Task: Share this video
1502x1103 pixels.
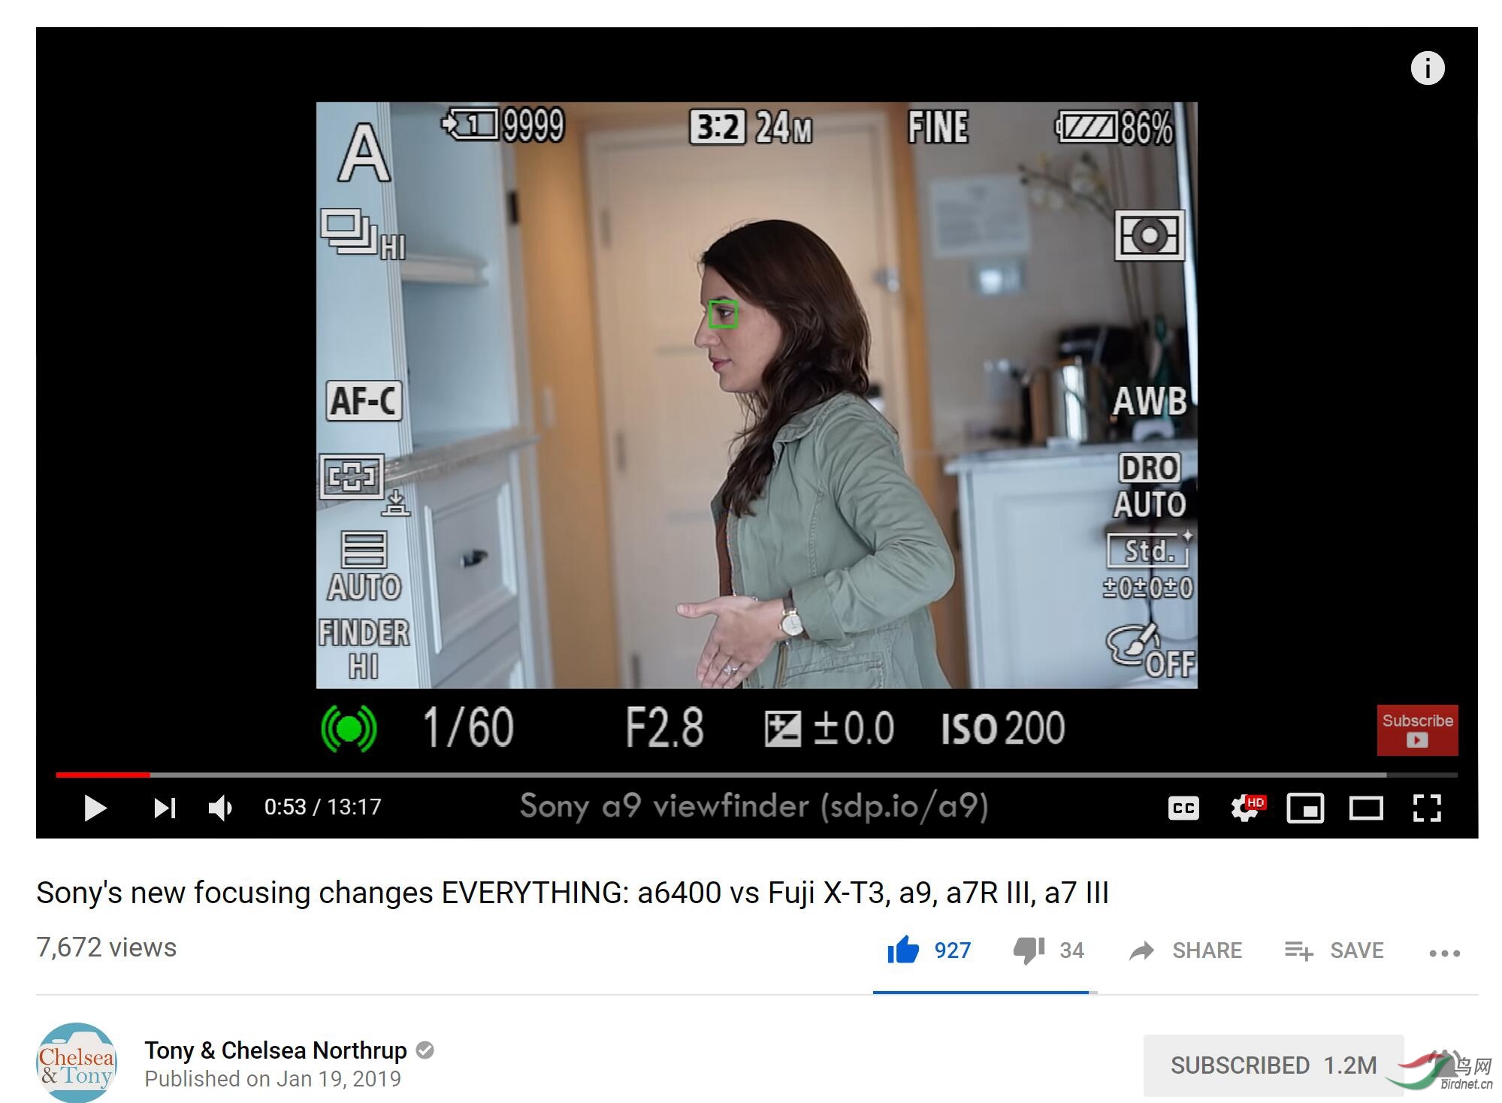Action: tap(1186, 950)
